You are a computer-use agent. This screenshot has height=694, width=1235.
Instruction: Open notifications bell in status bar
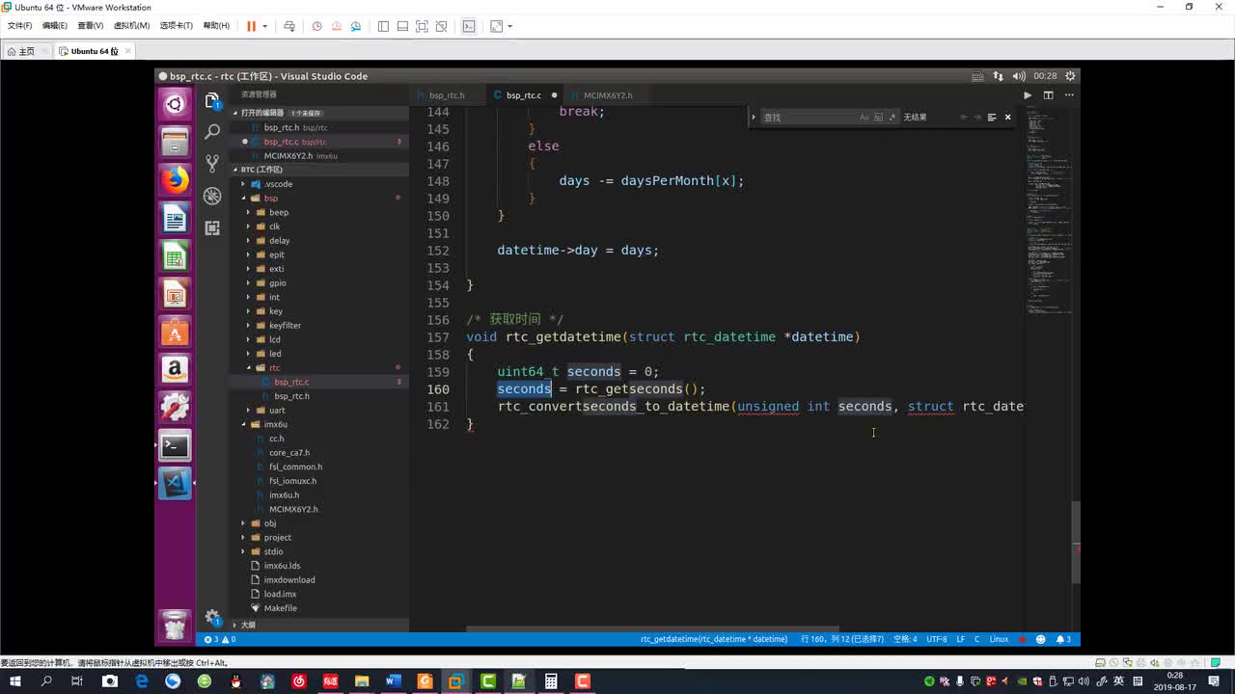point(1063,639)
